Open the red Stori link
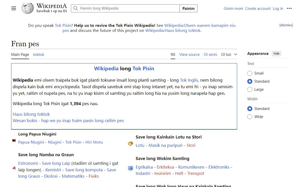The height and width of the screenshot is (187, 304). 191,145
